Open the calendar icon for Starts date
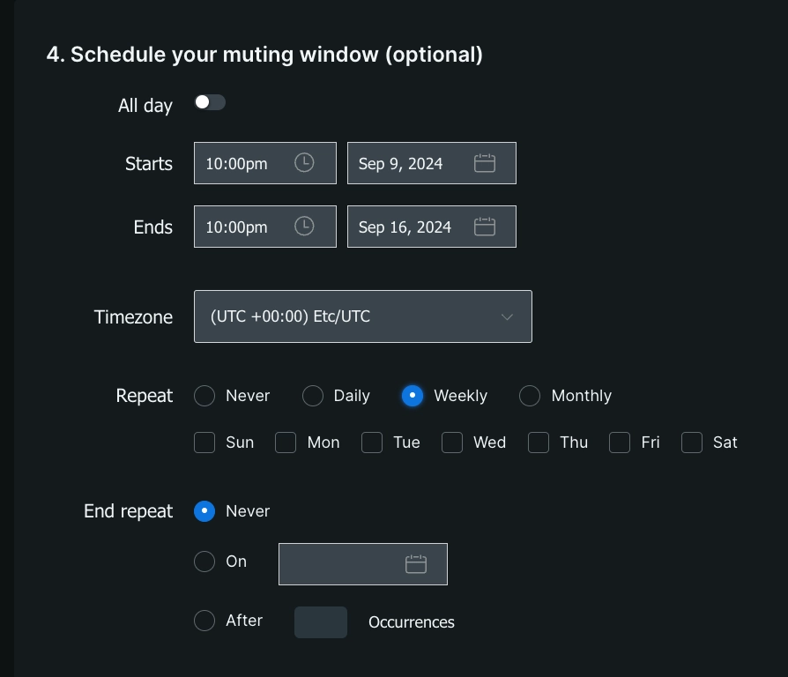This screenshot has height=677, width=788. [485, 163]
